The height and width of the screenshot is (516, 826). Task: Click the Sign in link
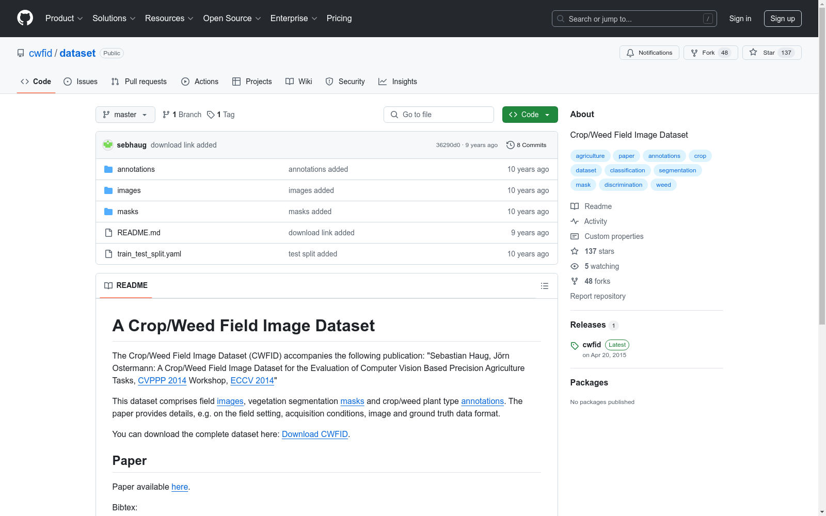[740, 19]
